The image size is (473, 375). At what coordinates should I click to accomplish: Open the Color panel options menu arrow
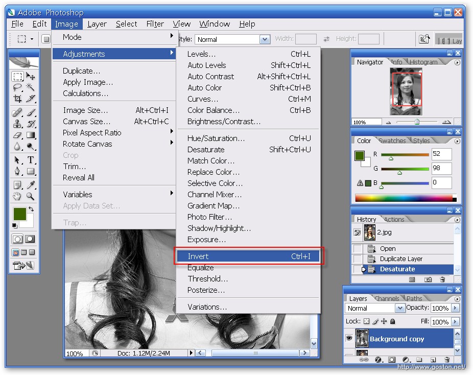457,141
